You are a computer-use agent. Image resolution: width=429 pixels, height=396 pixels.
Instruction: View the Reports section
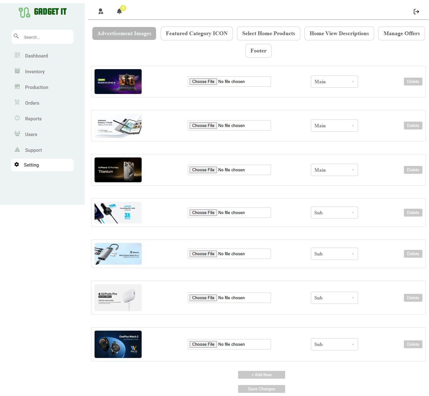33,118
